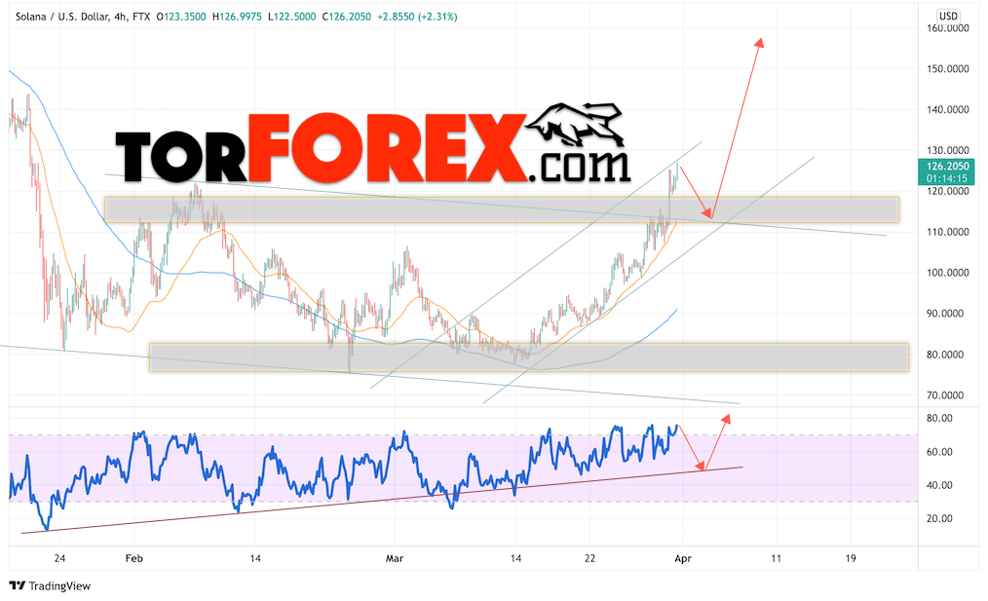Screen dimensions: 988x601
Task: Click the 100.0000 price axis label
Action: click(947, 273)
